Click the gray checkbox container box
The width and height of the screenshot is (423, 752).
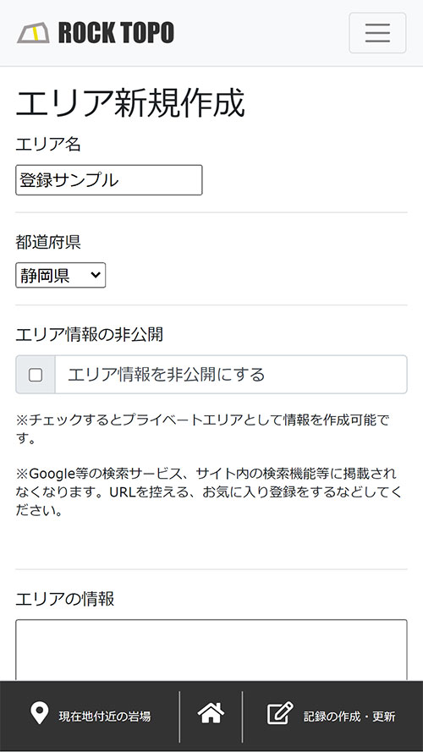36,375
